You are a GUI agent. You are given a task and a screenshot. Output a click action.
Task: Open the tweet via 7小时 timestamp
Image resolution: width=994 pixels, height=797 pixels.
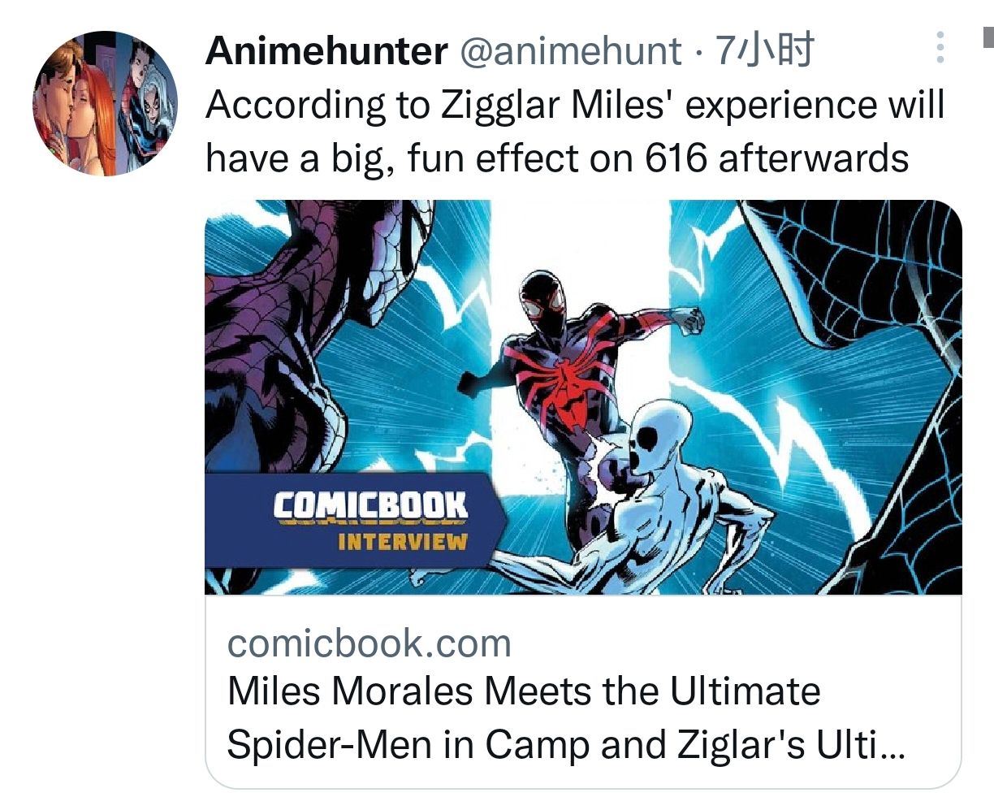[x=763, y=51]
